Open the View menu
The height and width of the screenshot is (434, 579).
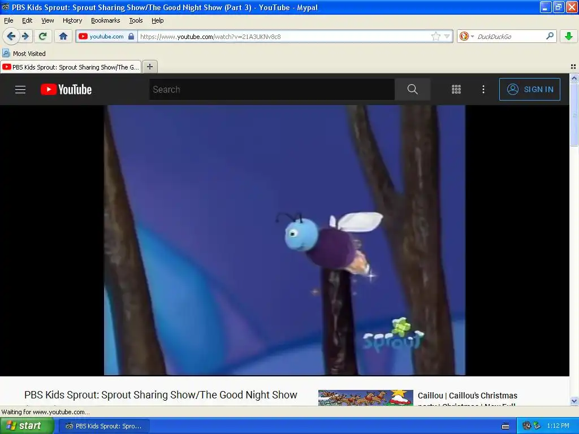pyautogui.click(x=47, y=20)
